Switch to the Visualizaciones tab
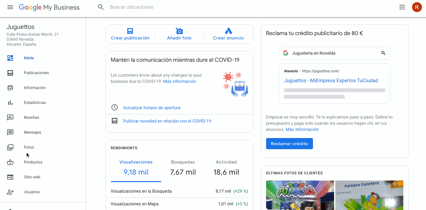This screenshot has width=426, height=210. coord(136,168)
